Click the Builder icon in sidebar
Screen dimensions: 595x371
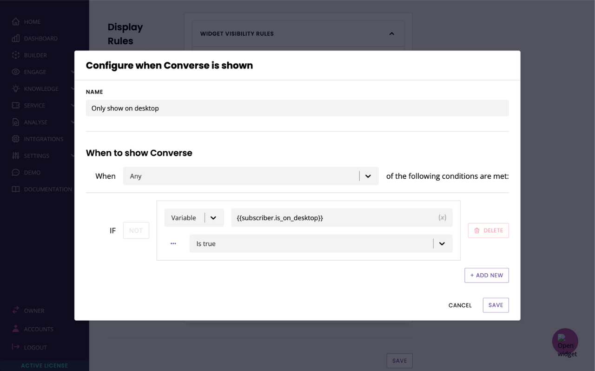[16, 55]
